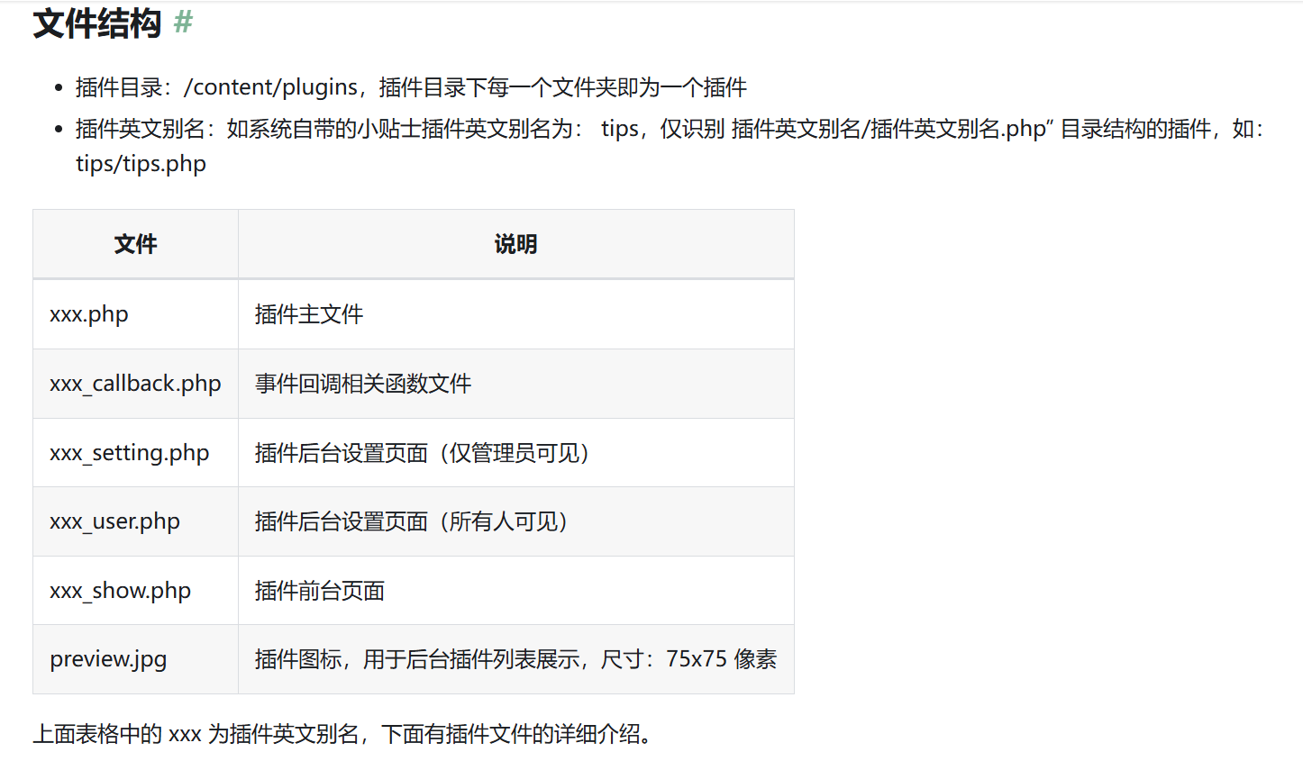The image size is (1303, 770).
Task: Click the 所有人可见 settings page description
Action: coord(411,521)
